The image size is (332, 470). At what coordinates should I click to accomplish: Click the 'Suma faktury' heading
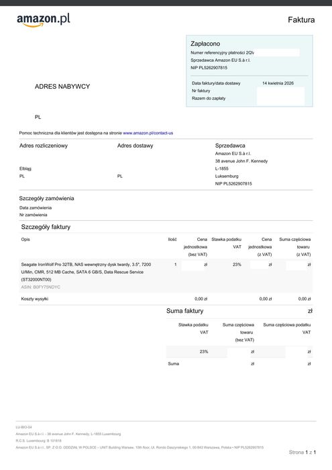click(184, 311)
